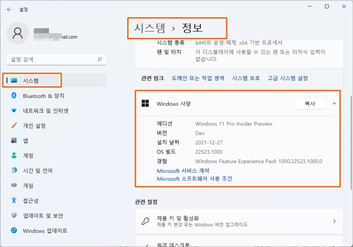The image size is (353, 247).
Task: Open the 고급 시스템 설정 link
Action: pos(288,78)
